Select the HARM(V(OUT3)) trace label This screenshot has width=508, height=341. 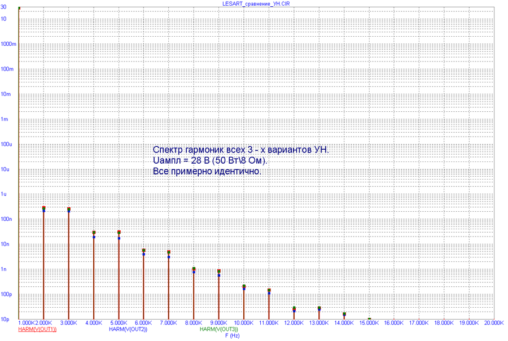[x=218, y=329]
